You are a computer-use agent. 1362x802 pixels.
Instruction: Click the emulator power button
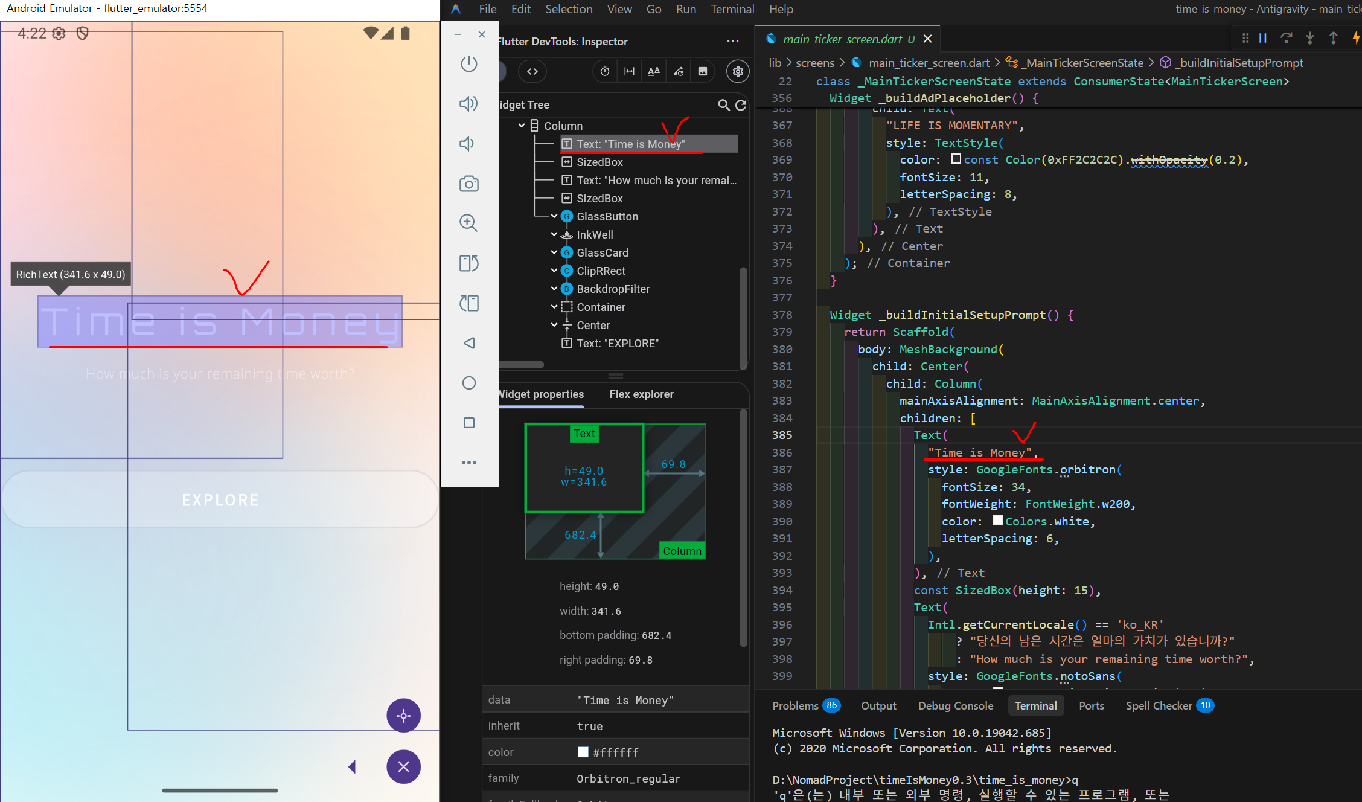click(x=468, y=64)
